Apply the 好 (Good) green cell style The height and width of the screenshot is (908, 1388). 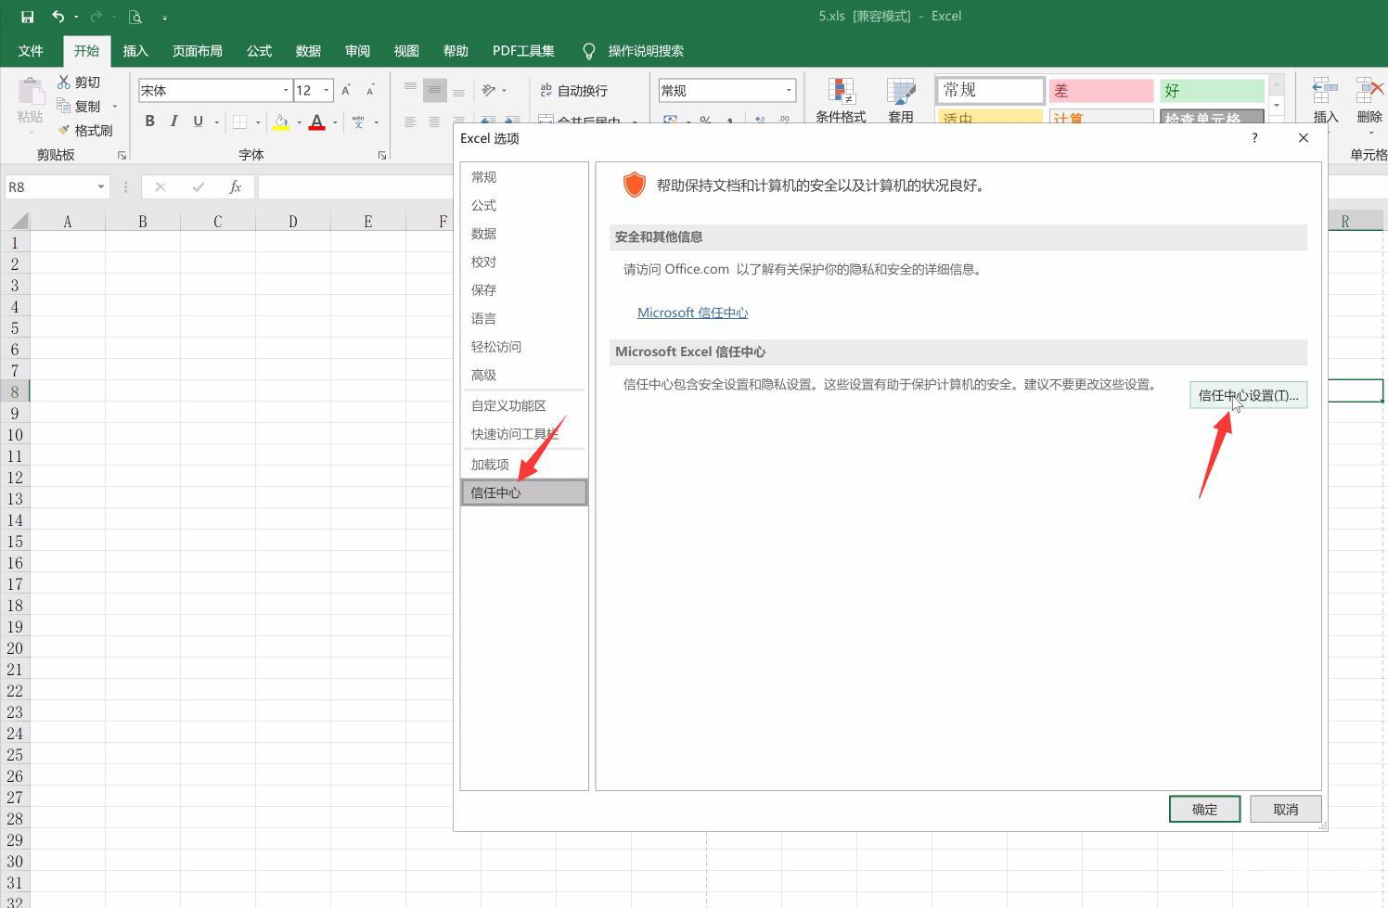coord(1212,90)
